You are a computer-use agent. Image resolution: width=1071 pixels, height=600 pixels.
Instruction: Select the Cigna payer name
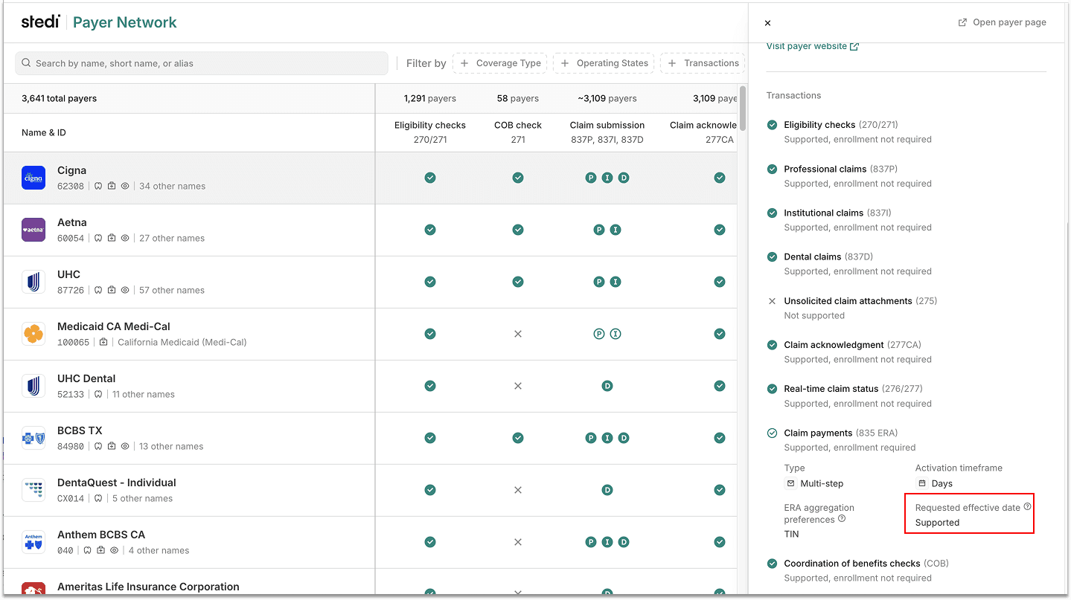(x=71, y=170)
